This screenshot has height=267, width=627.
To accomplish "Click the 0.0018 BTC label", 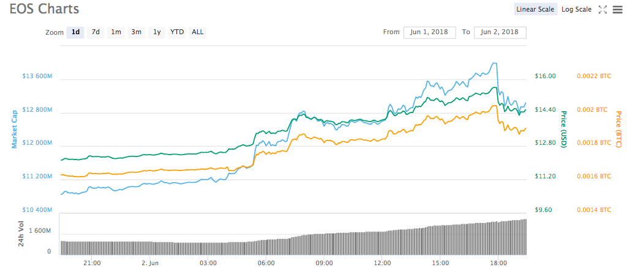I will click(x=594, y=143).
